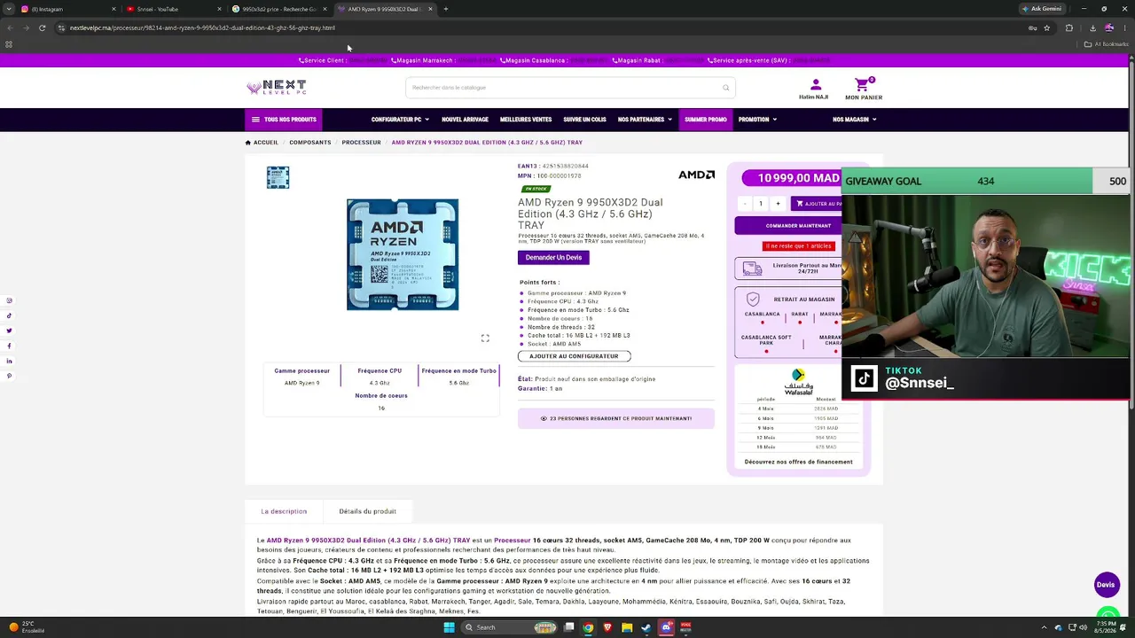
Task: Open Steam from the taskbar
Action: [646, 627]
